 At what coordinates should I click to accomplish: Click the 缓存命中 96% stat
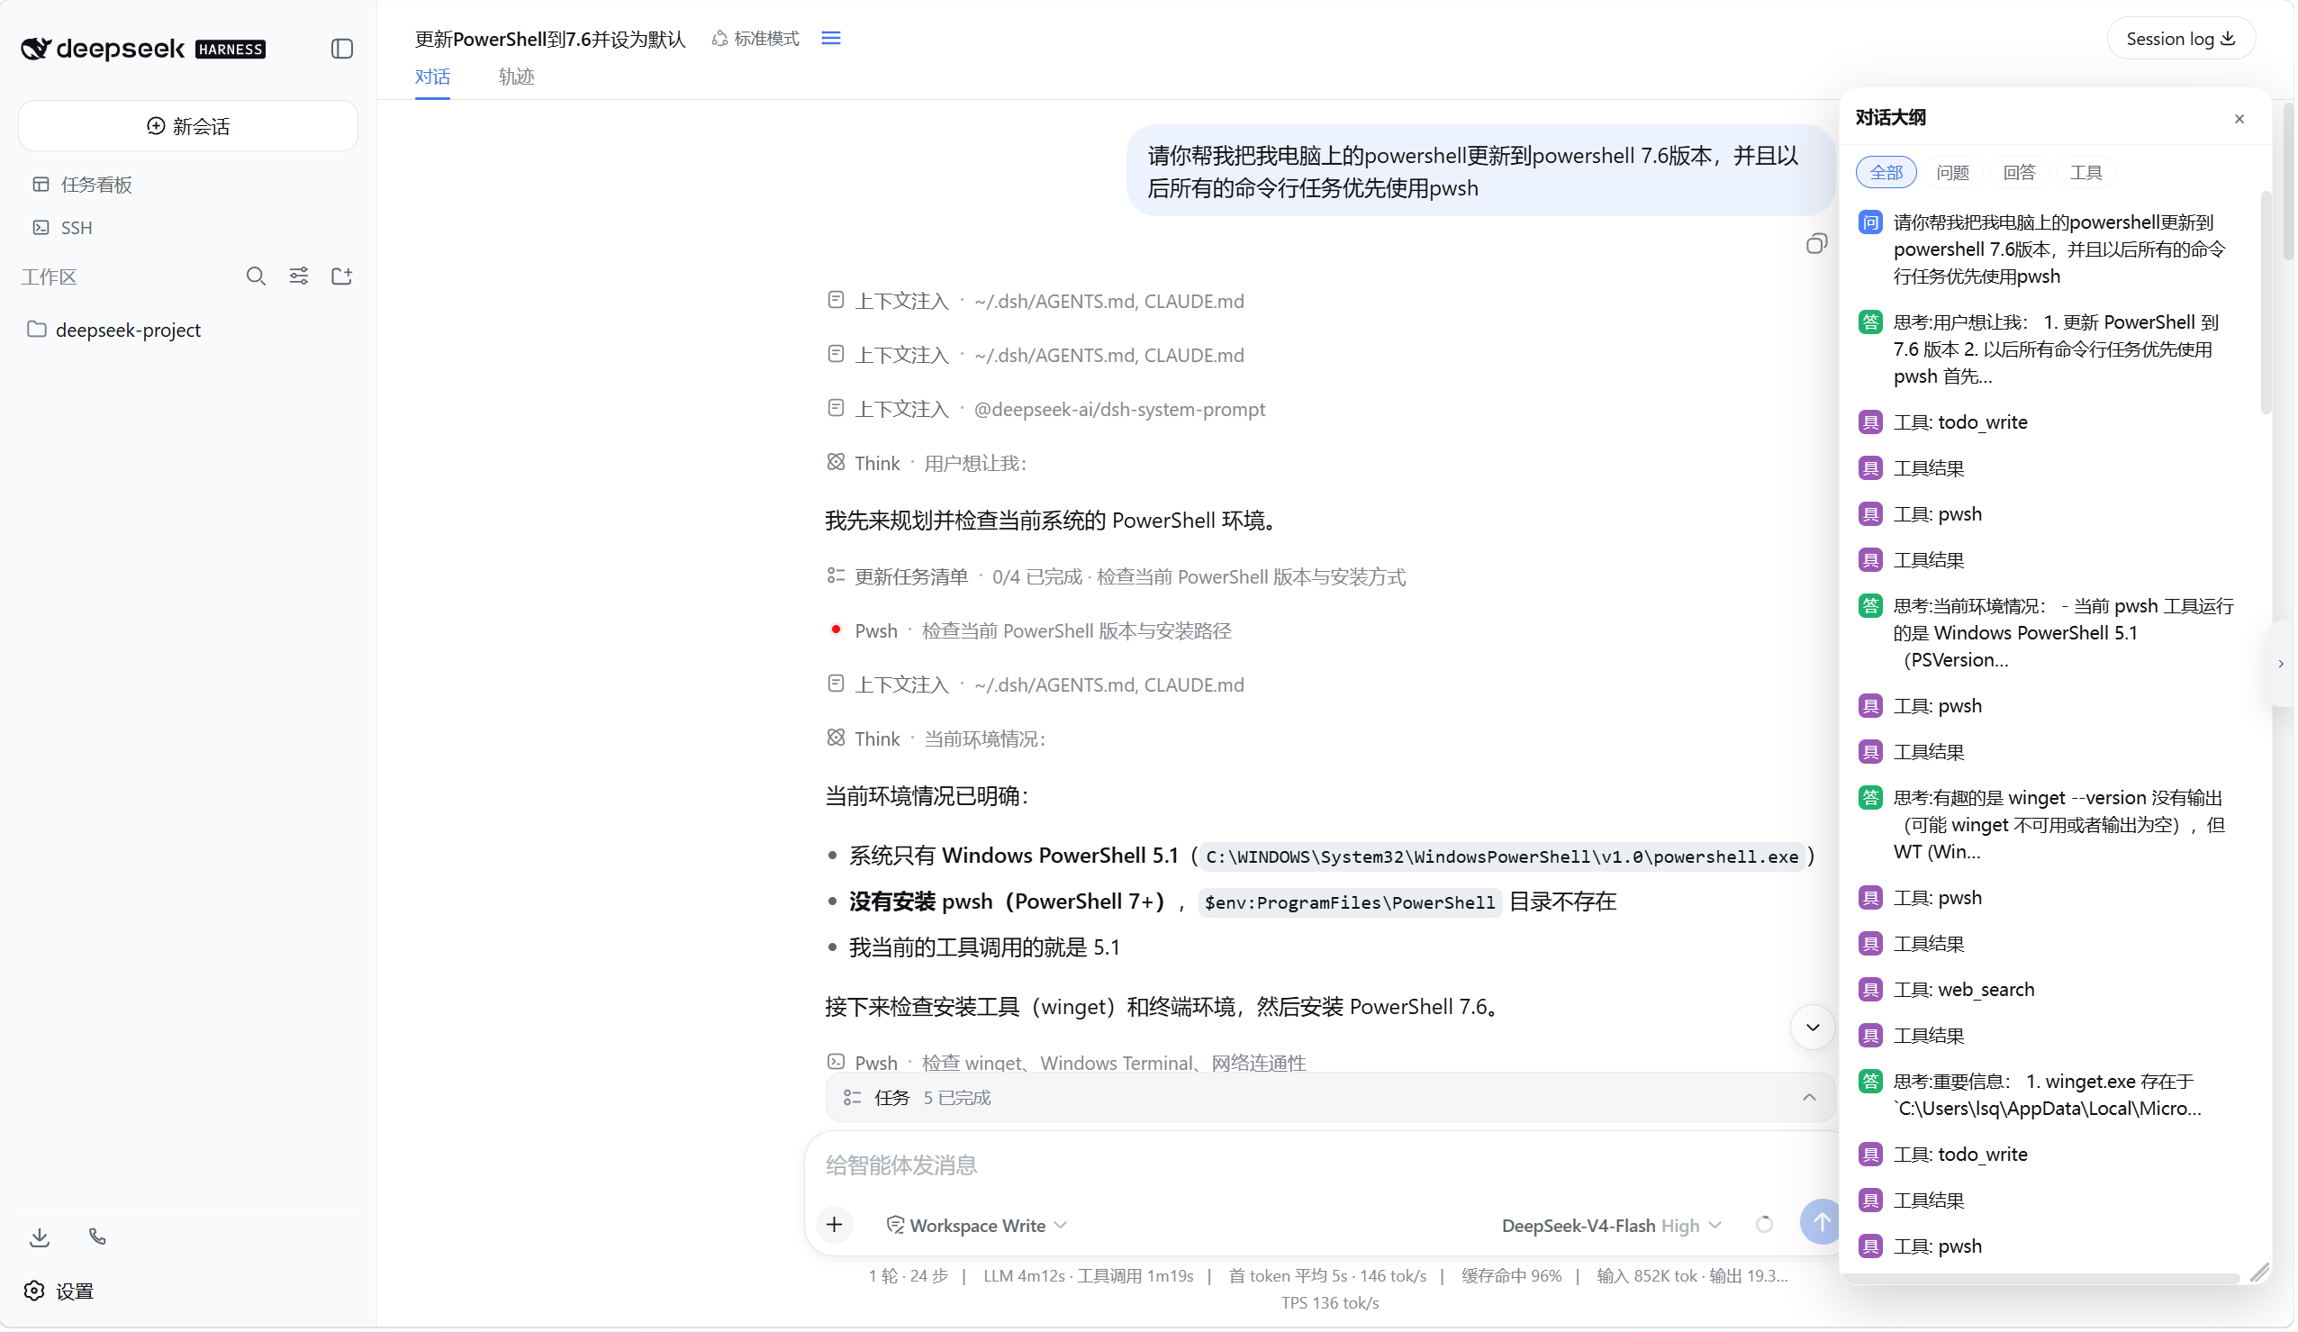click(1512, 1276)
